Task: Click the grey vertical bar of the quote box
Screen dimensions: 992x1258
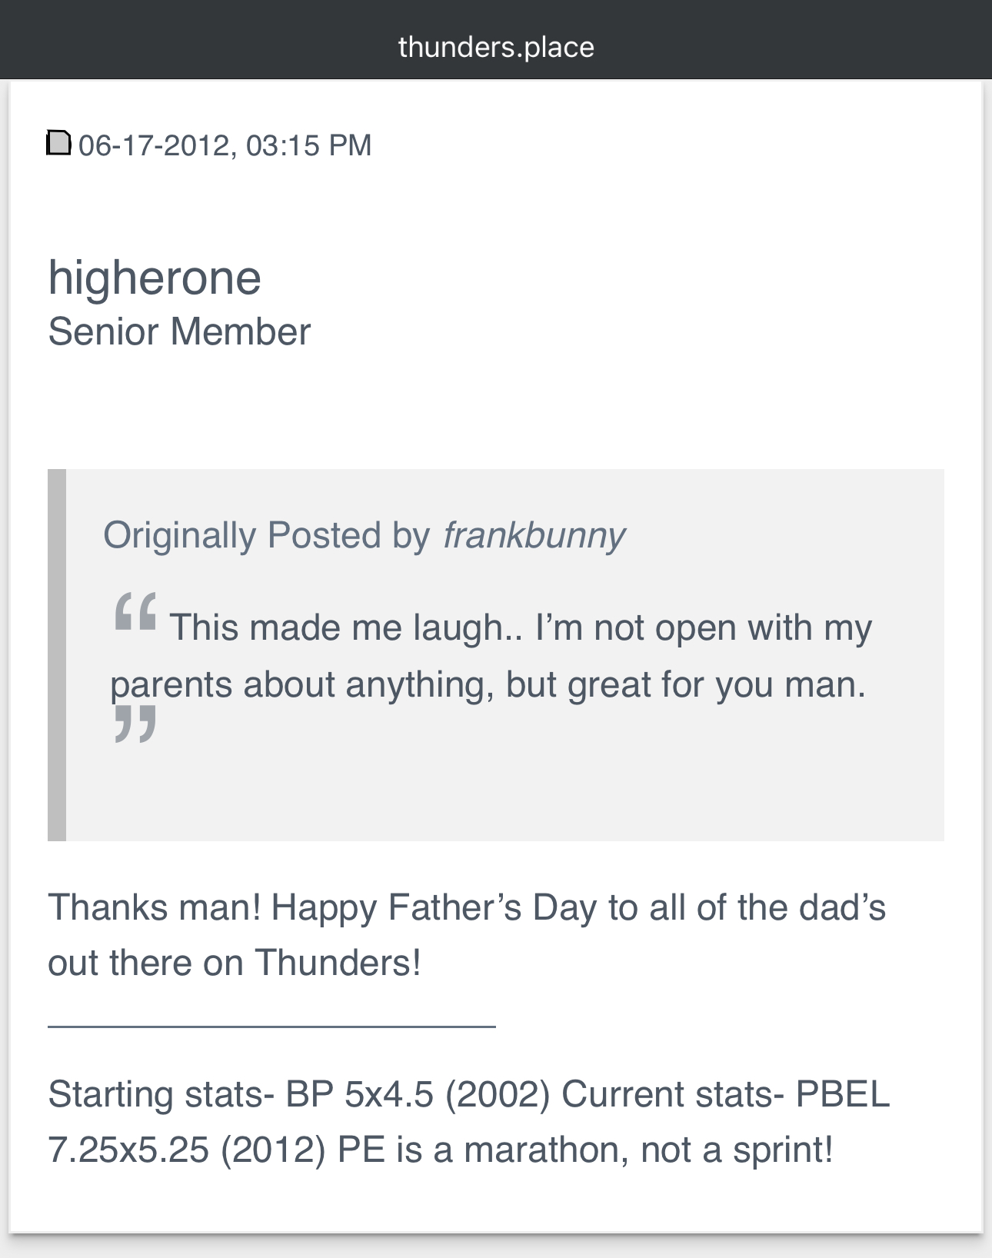Action: [x=57, y=655]
